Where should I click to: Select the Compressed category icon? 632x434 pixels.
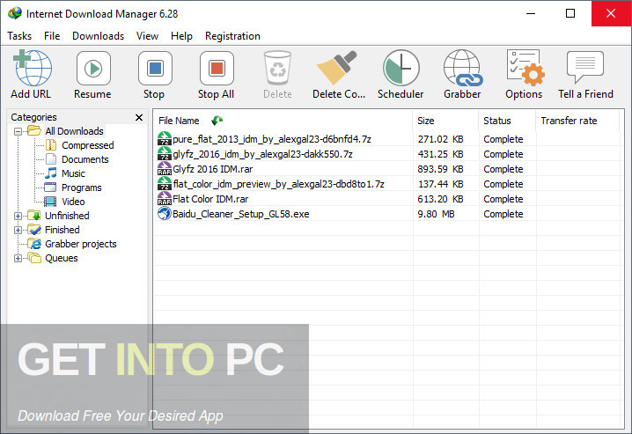(51, 144)
